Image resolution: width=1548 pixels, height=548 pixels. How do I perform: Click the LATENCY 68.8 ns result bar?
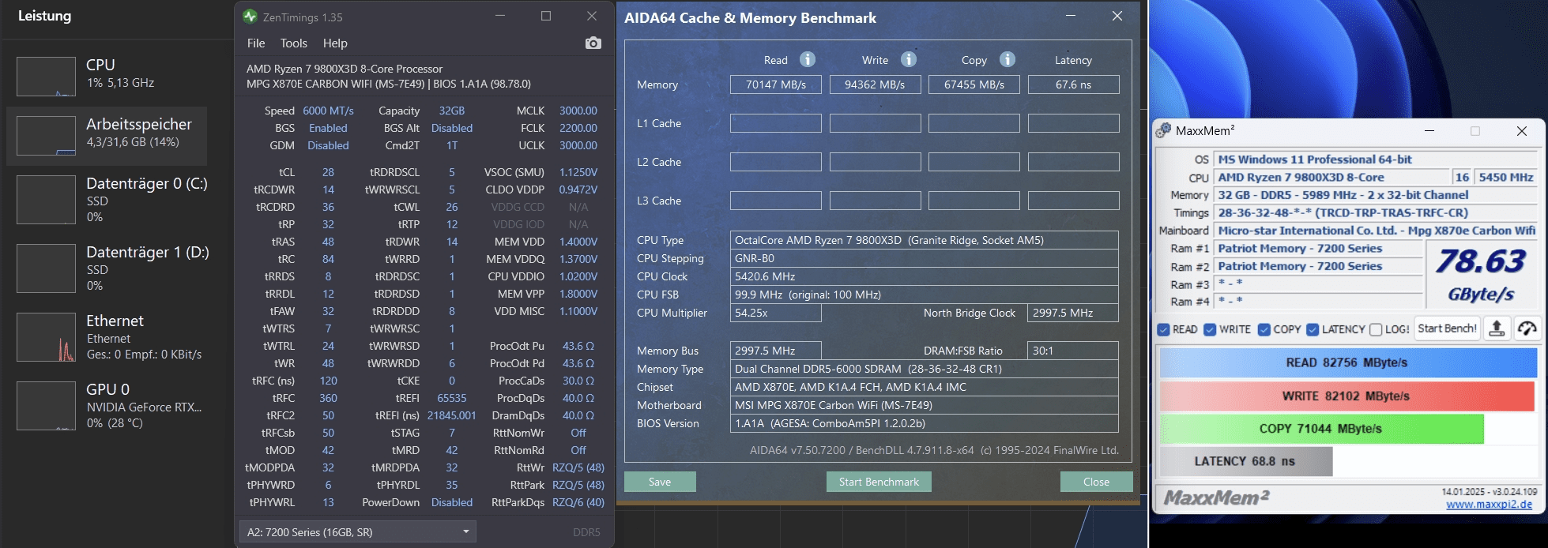[1245, 461]
